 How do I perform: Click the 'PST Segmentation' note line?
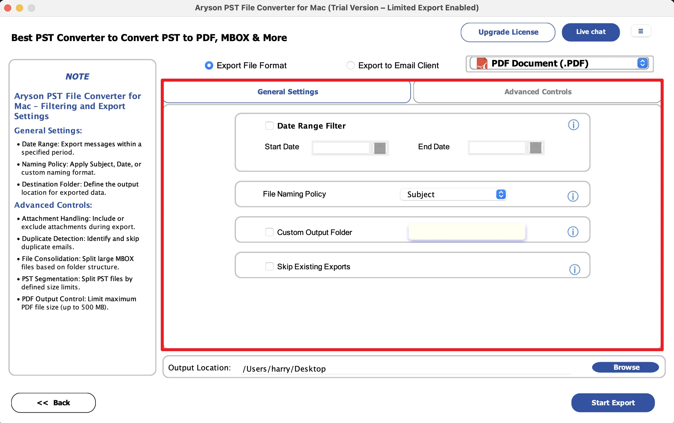coord(75,283)
